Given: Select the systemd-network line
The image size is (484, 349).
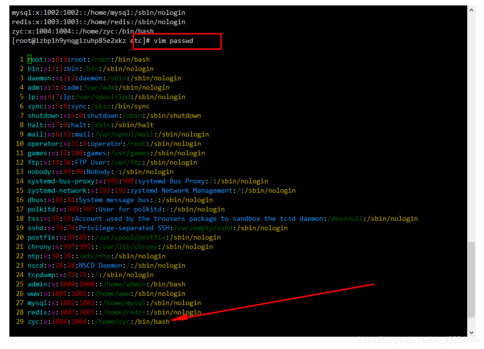Looking at the screenshot, I should (162, 191).
